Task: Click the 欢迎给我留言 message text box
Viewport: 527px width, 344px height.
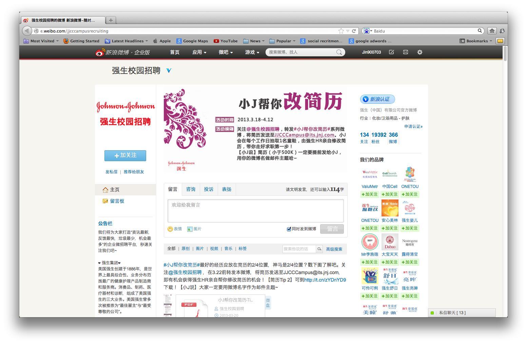Action: pyautogui.click(x=255, y=211)
